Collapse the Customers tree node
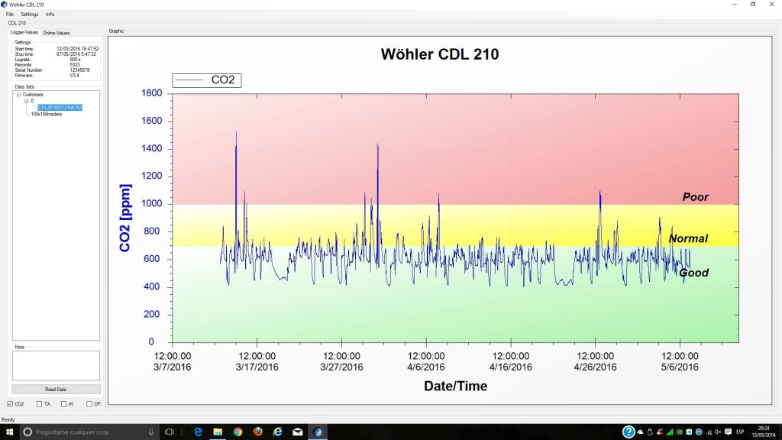Image resolution: width=782 pixels, height=440 pixels. tap(18, 94)
